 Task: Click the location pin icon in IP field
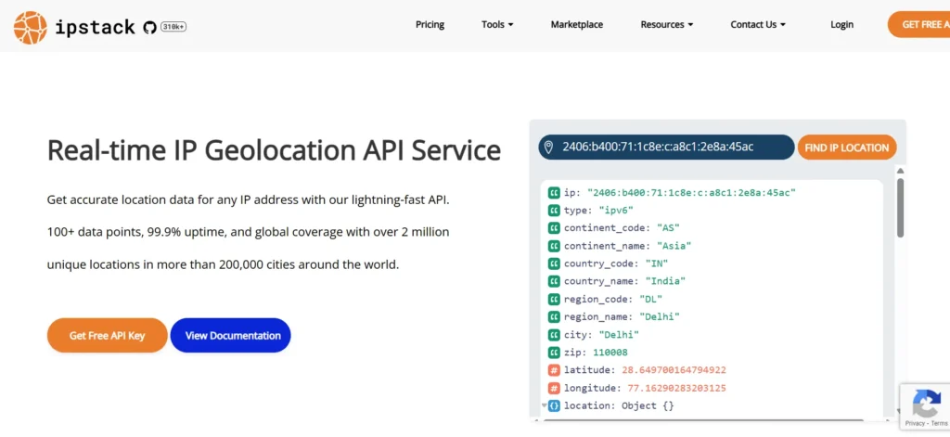549,148
